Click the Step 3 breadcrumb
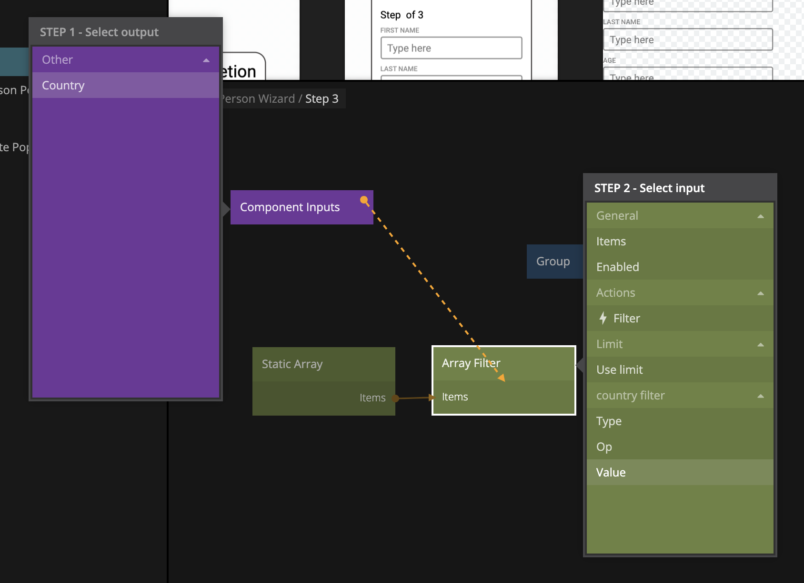Viewport: 804px width, 583px height. click(322, 99)
